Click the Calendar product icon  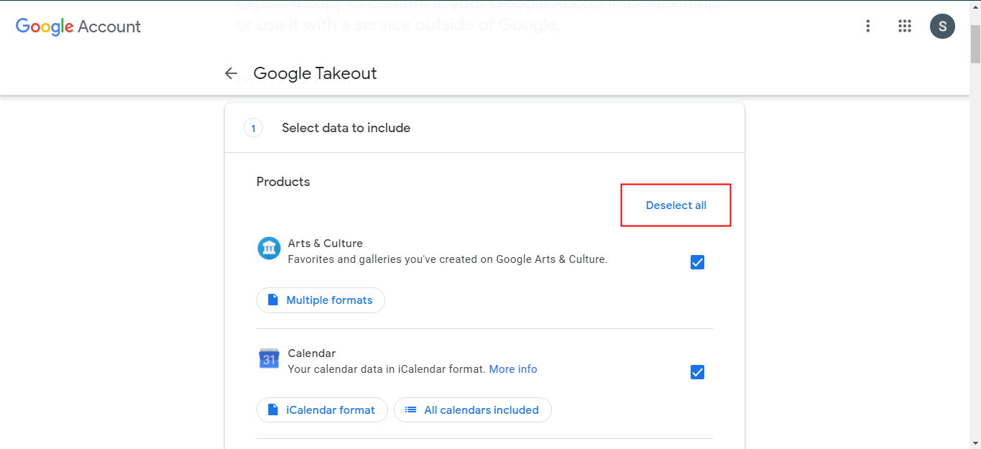point(269,358)
